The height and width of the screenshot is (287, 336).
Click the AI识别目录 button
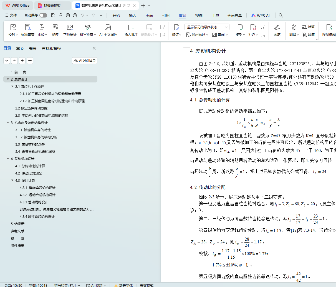[85, 61]
